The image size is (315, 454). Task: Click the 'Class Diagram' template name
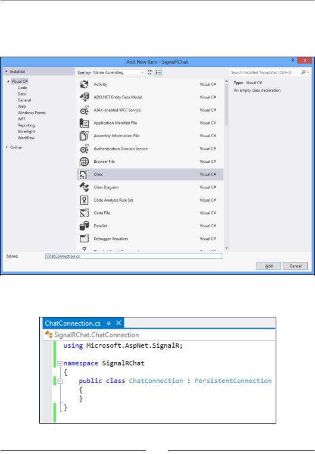tap(106, 187)
